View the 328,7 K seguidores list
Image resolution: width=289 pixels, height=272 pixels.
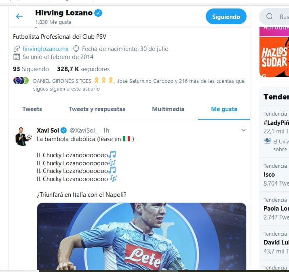83,69
